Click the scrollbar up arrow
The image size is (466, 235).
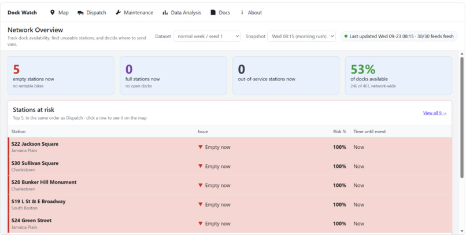point(462,54)
